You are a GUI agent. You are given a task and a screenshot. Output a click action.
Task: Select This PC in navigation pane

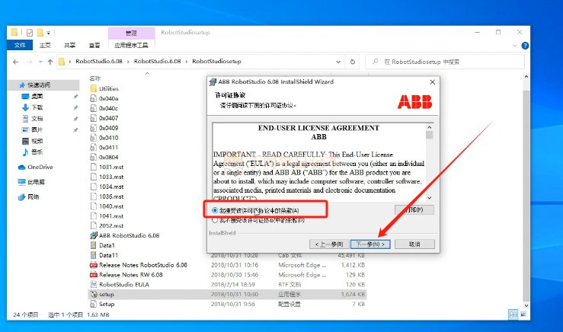(36, 182)
